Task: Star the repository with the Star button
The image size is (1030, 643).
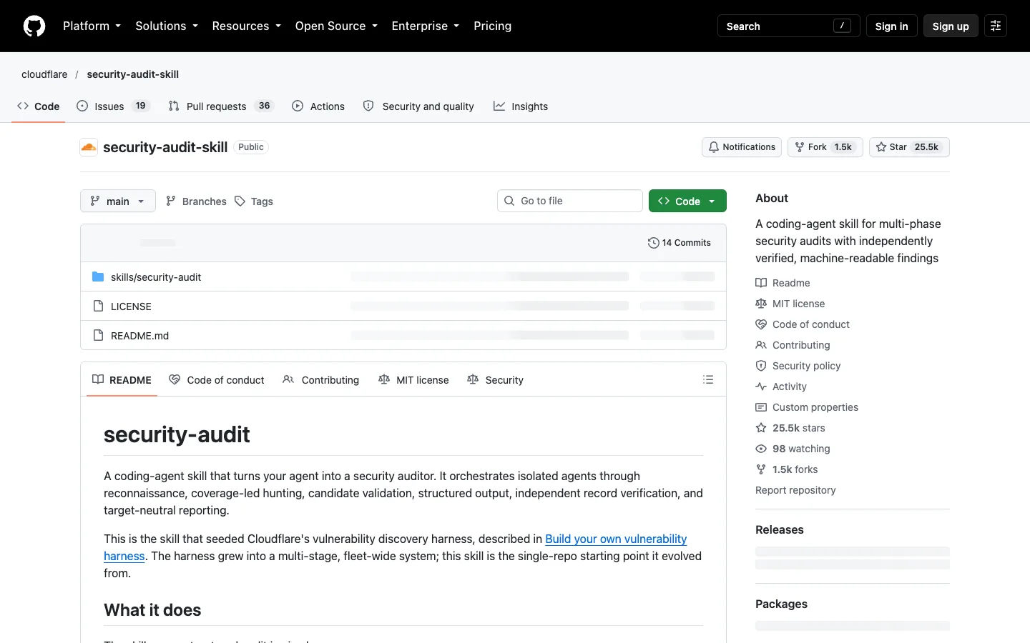Action: pyautogui.click(x=909, y=147)
